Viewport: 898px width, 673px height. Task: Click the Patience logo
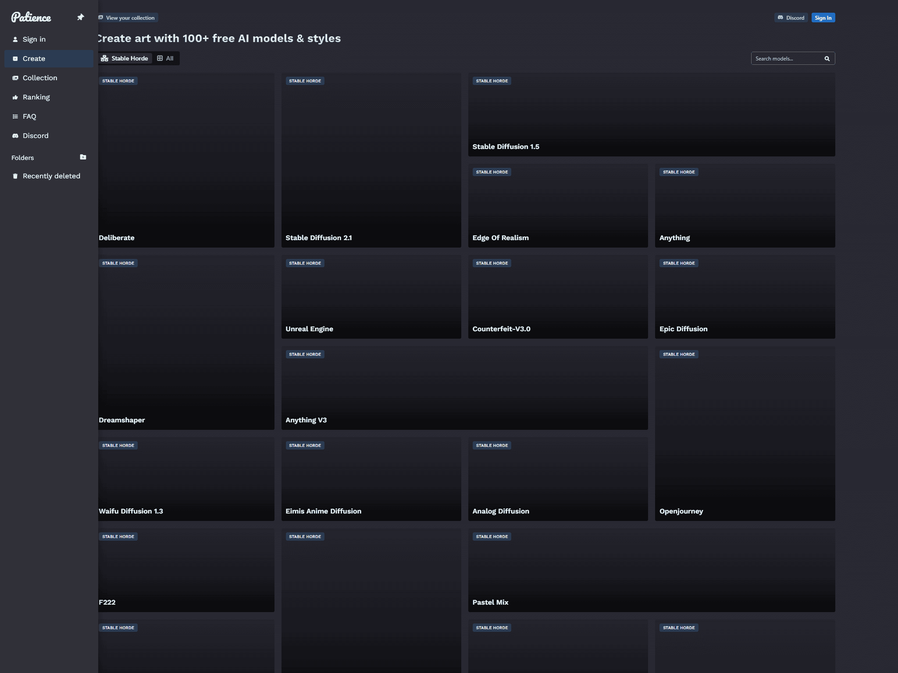(x=31, y=17)
